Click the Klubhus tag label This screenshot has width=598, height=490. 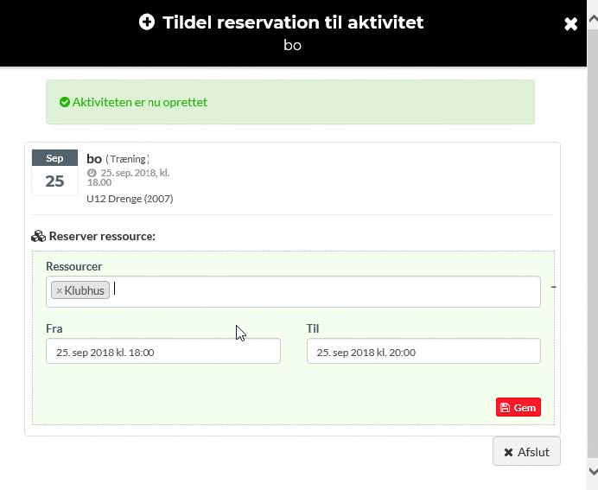[85, 290]
